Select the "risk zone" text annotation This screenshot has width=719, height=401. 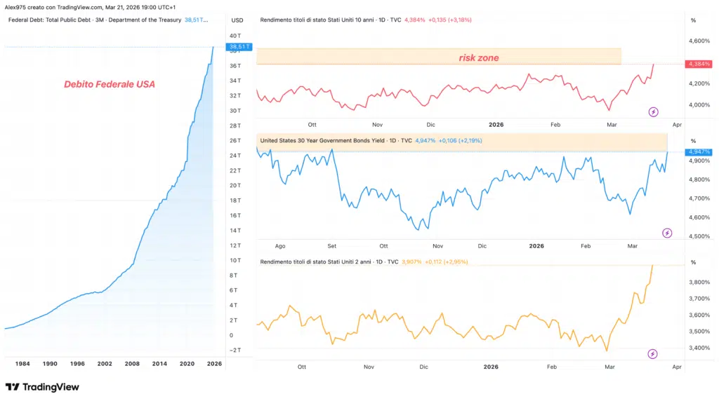(x=479, y=57)
